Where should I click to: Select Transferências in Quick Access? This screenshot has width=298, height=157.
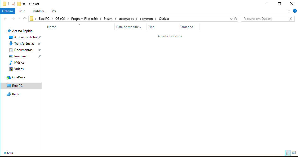click(24, 44)
